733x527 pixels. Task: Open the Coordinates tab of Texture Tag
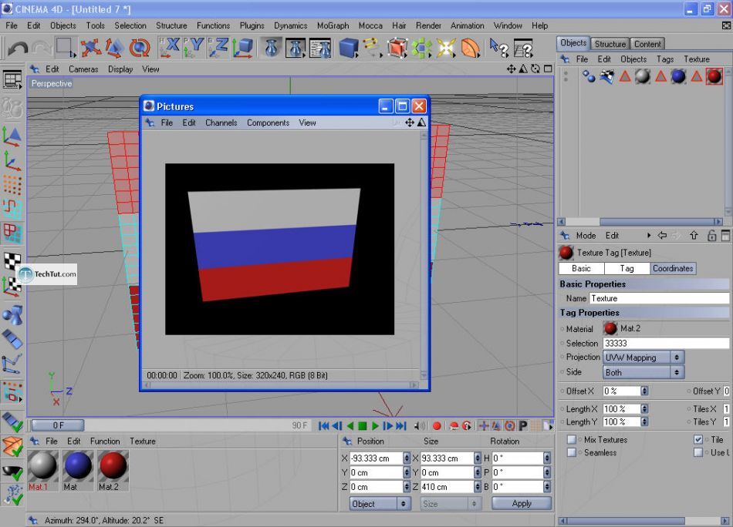(x=673, y=268)
